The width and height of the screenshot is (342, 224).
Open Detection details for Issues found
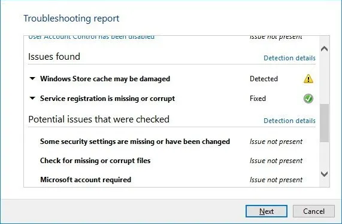[x=289, y=58]
